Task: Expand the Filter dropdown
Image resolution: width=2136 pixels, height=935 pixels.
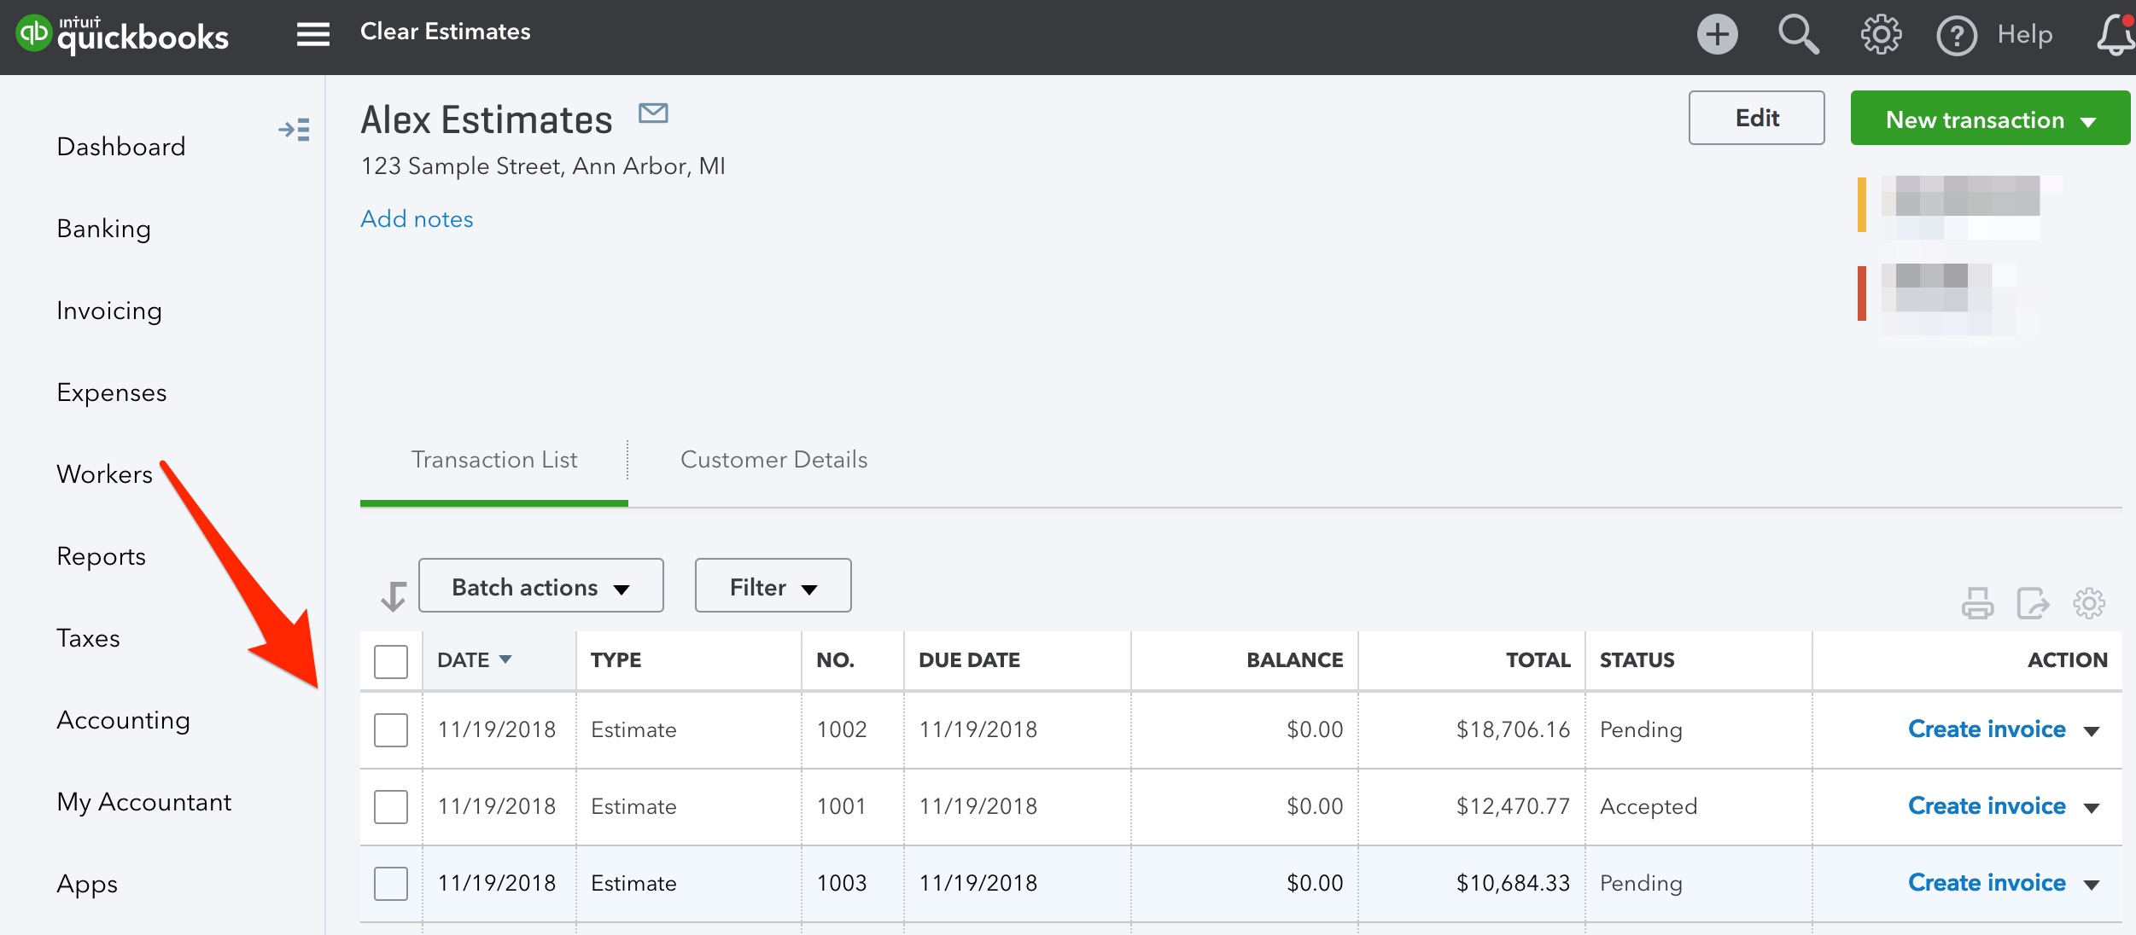Action: point(771,585)
